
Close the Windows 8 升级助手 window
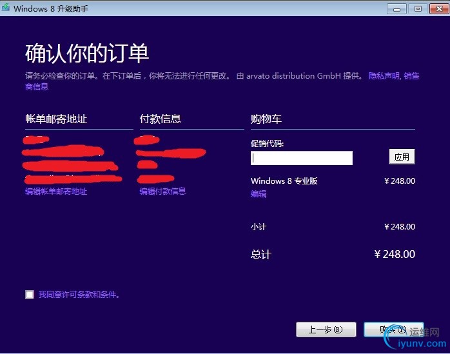439,9
